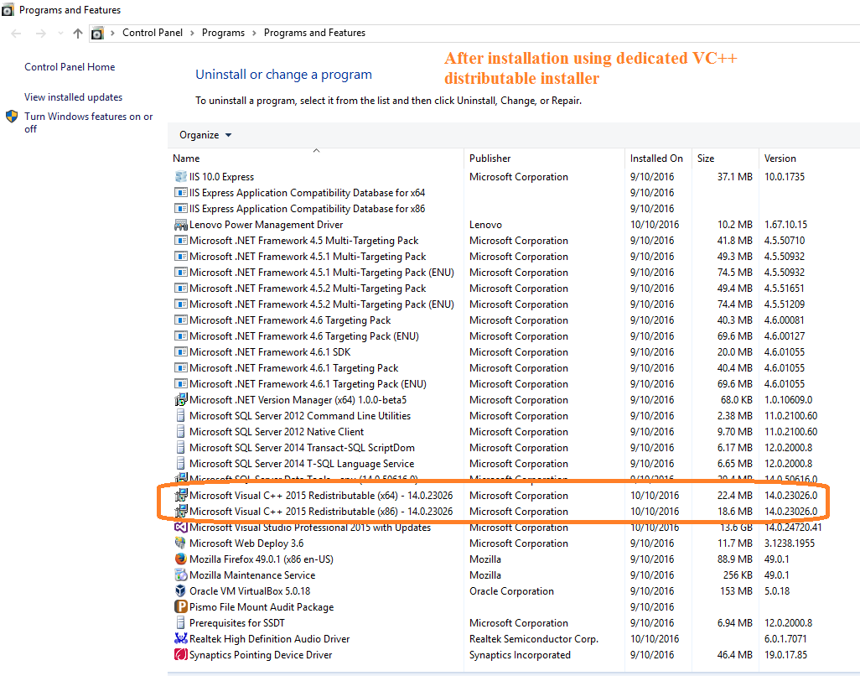Select the Lenovo Power Management Driver icon
Viewport: 860px width, 676px height.
click(x=181, y=224)
